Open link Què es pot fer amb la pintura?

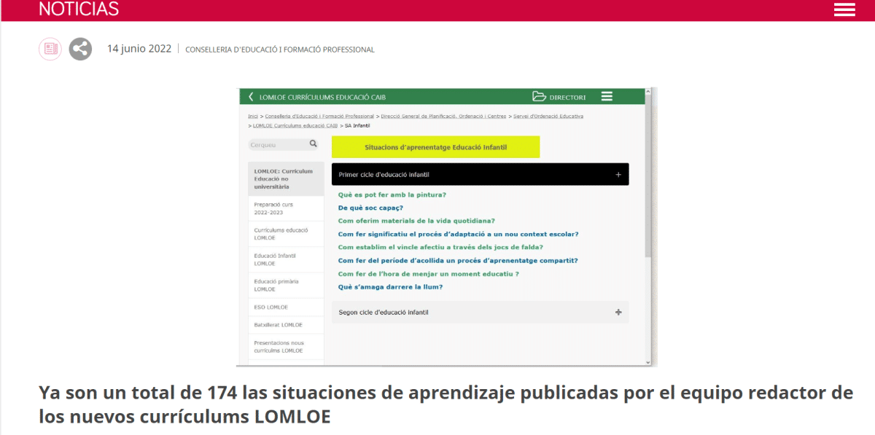coord(392,195)
